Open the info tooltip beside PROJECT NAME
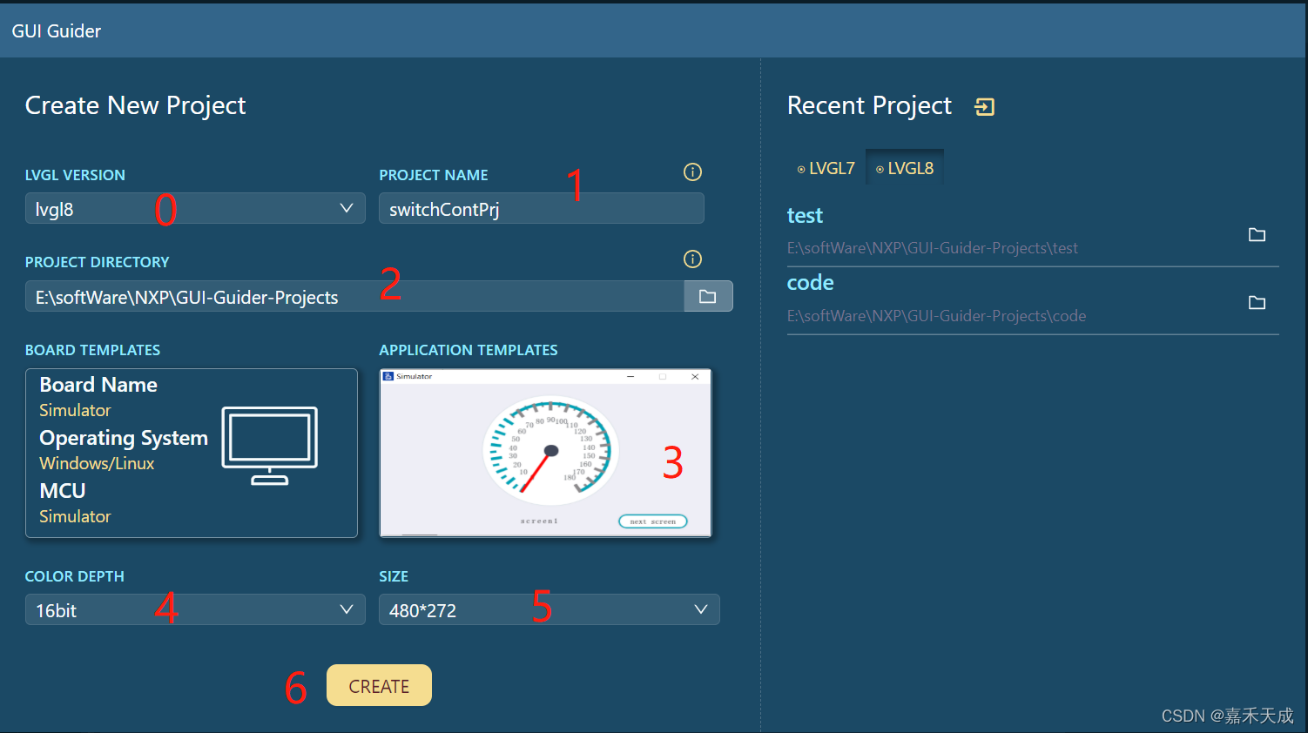This screenshot has height=733, width=1308. 692,171
